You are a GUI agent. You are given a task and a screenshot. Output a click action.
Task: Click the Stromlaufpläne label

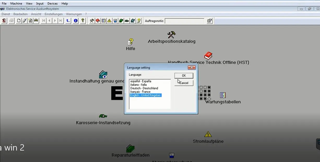point(208,141)
